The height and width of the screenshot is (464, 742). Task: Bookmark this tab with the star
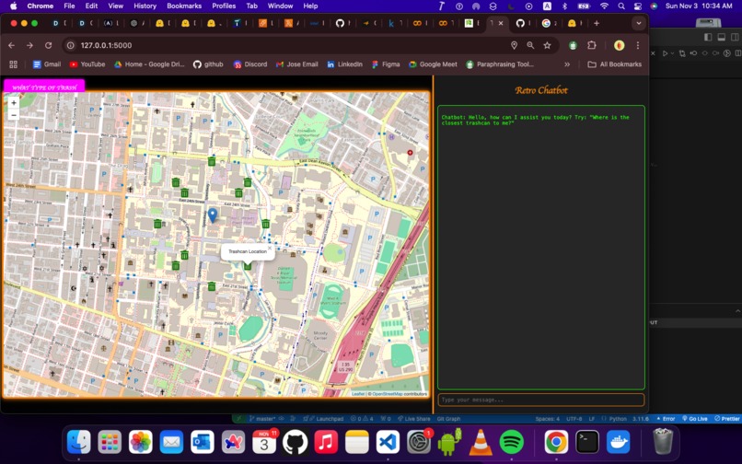pos(547,45)
